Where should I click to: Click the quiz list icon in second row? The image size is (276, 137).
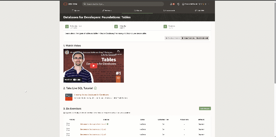(x=68, y=129)
